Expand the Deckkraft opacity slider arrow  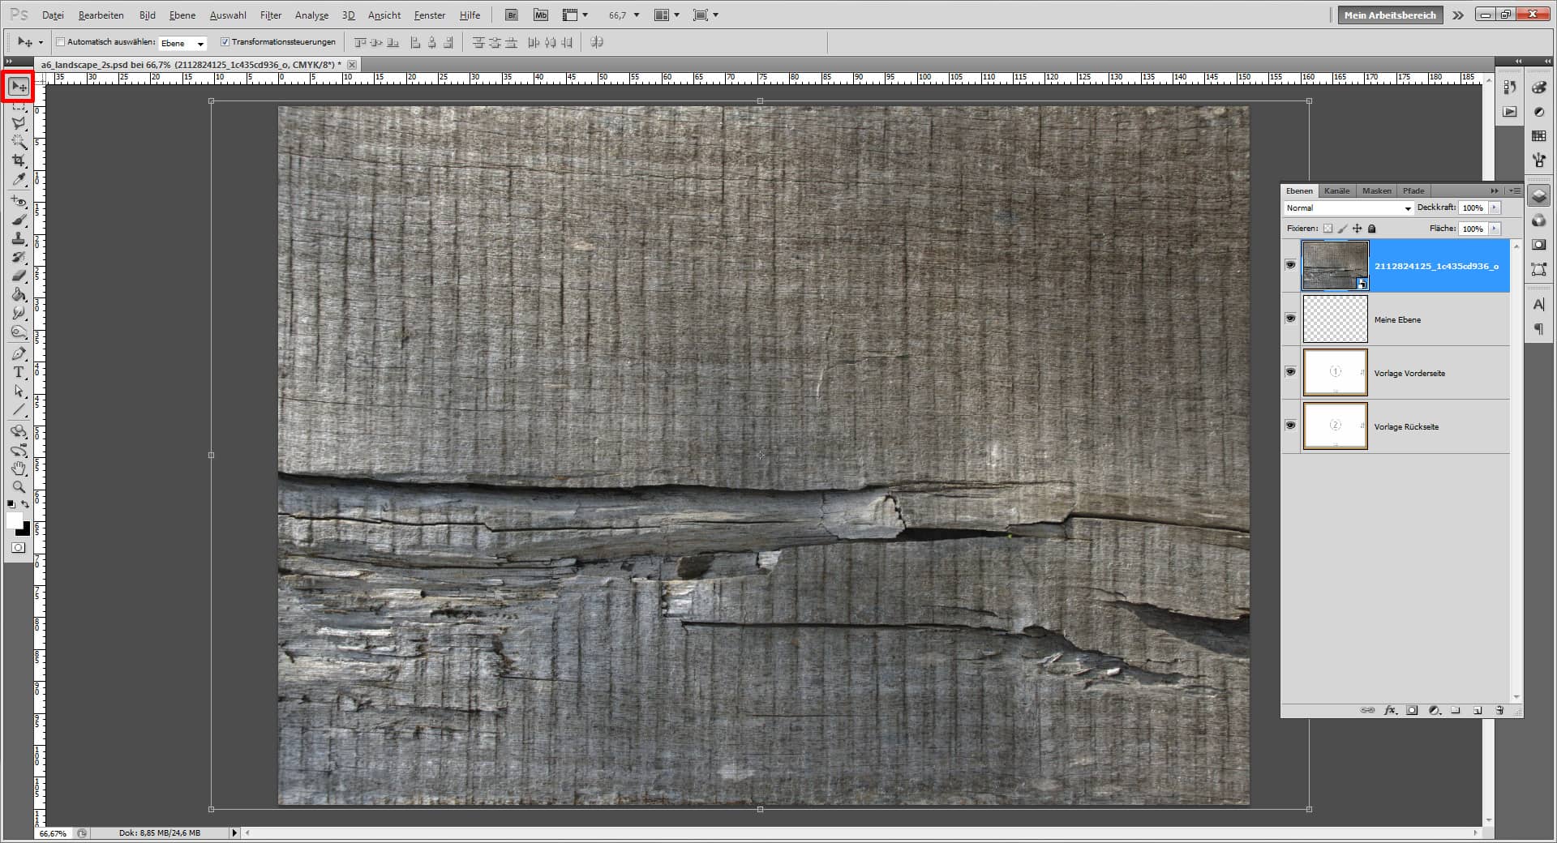[1495, 208]
